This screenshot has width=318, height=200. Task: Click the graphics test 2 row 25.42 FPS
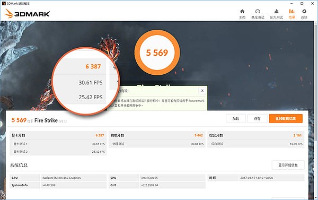click(x=58, y=152)
